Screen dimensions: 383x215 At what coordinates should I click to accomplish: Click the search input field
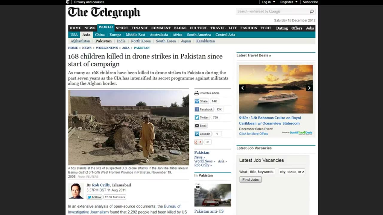tap(272, 12)
